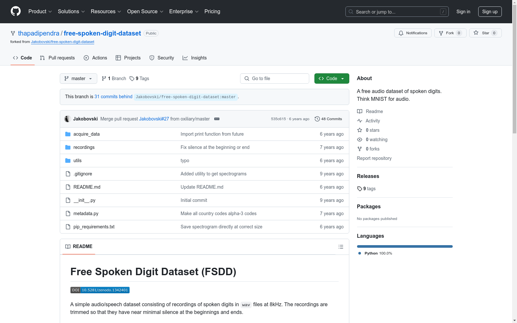Image resolution: width=517 pixels, height=323 pixels.
Task: Open commit 'Save spectrogram directly at correct size'
Action: [221, 227]
